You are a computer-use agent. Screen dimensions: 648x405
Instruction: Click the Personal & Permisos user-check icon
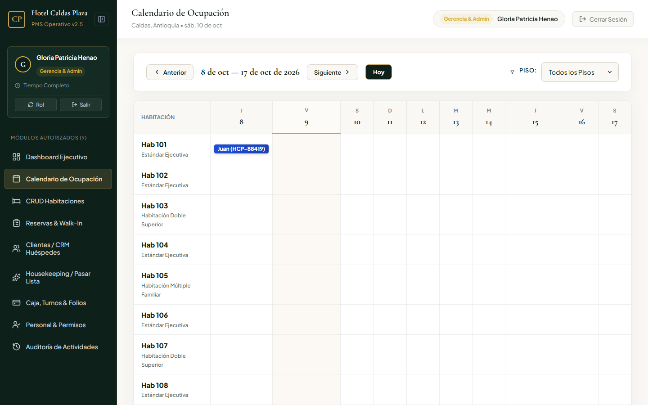17,325
